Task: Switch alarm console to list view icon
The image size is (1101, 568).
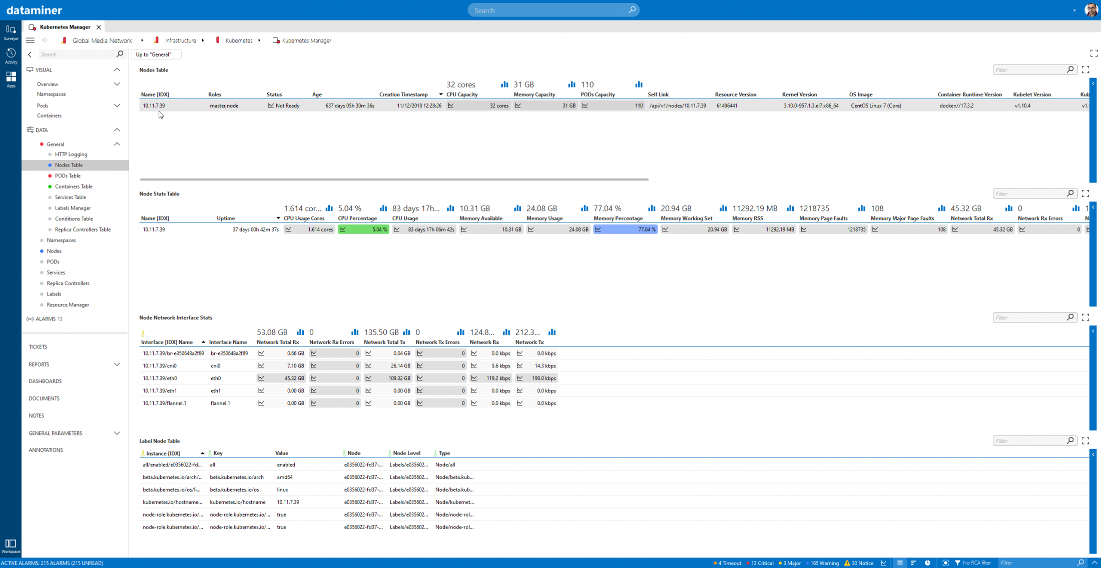Action: [x=900, y=563]
